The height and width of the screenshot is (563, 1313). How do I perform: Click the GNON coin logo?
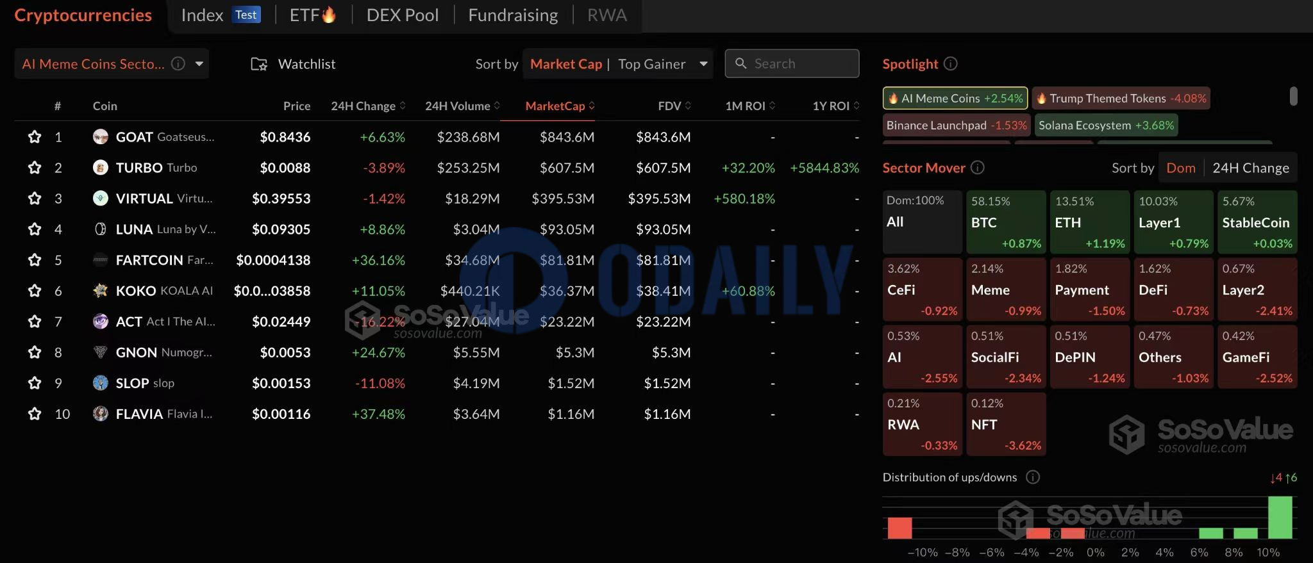pos(101,352)
